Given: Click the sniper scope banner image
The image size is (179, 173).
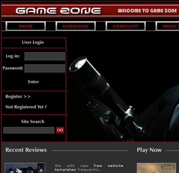Looking at the screenshot, I should (x=123, y=89).
